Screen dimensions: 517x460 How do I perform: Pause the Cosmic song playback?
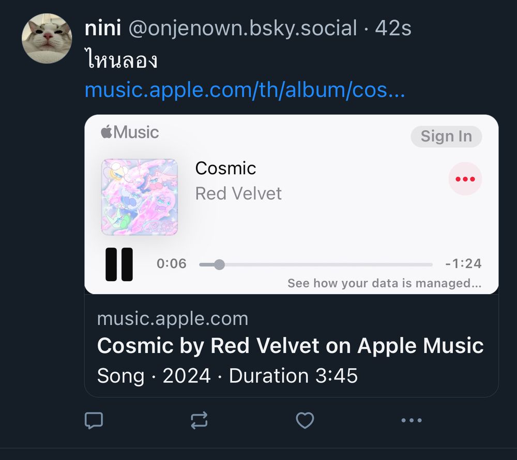pyautogui.click(x=119, y=264)
